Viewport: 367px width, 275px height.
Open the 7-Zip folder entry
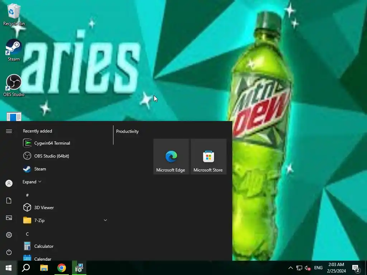[66, 220]
